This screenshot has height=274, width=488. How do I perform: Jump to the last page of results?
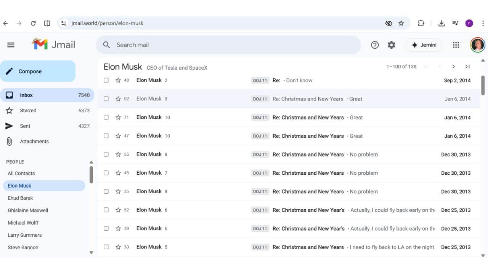coord(467,67)
